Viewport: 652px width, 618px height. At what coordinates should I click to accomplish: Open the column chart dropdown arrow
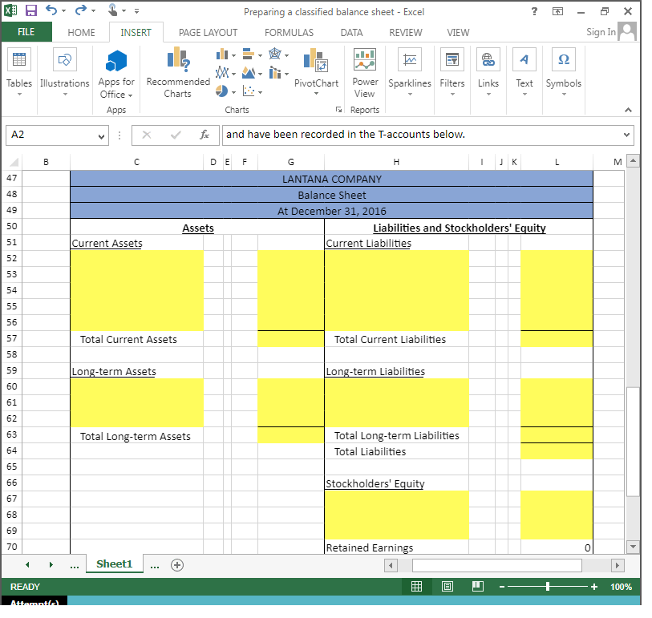coord(234,55)
